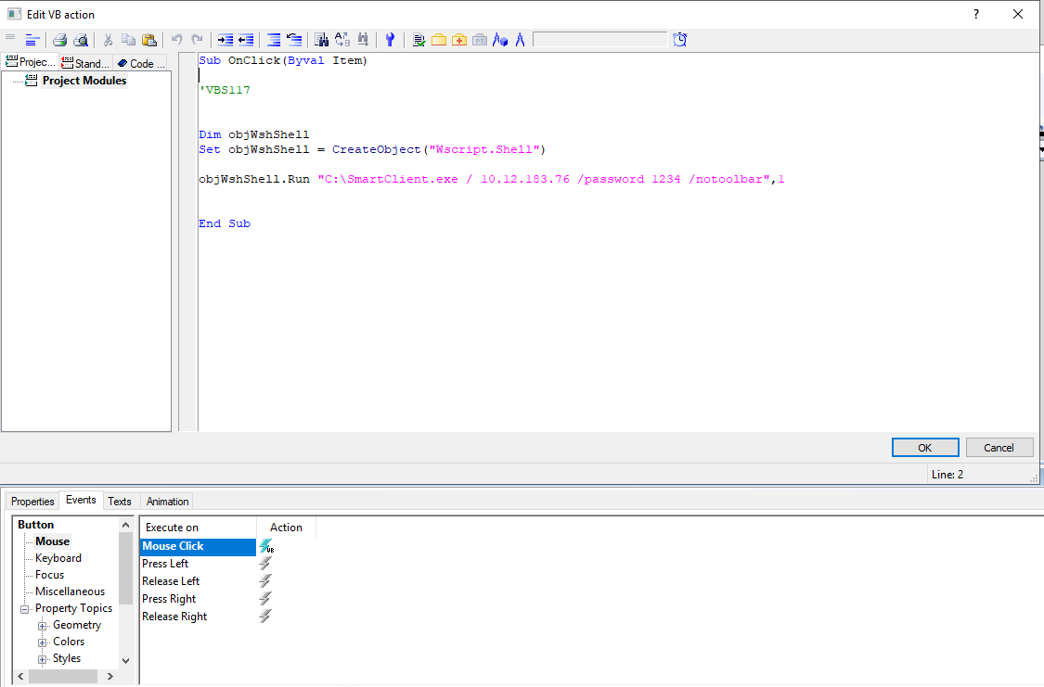Click the Cancel button
Image resolution: width=1044 pixels, height=687 pixels.
click(999, 448)
